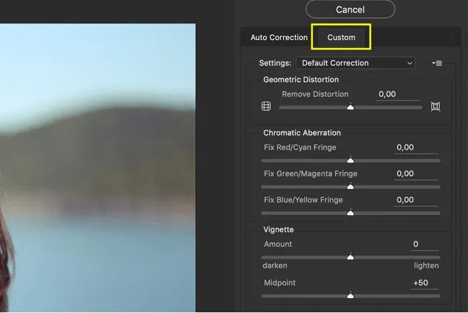
Task: Select the Custom tab
Action: [x=341, y=37]
